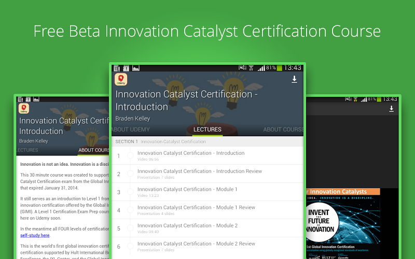This screenshot has width=415, height=259.
Task: Tap the image notification icon in center phone
Action: [136, 68]
